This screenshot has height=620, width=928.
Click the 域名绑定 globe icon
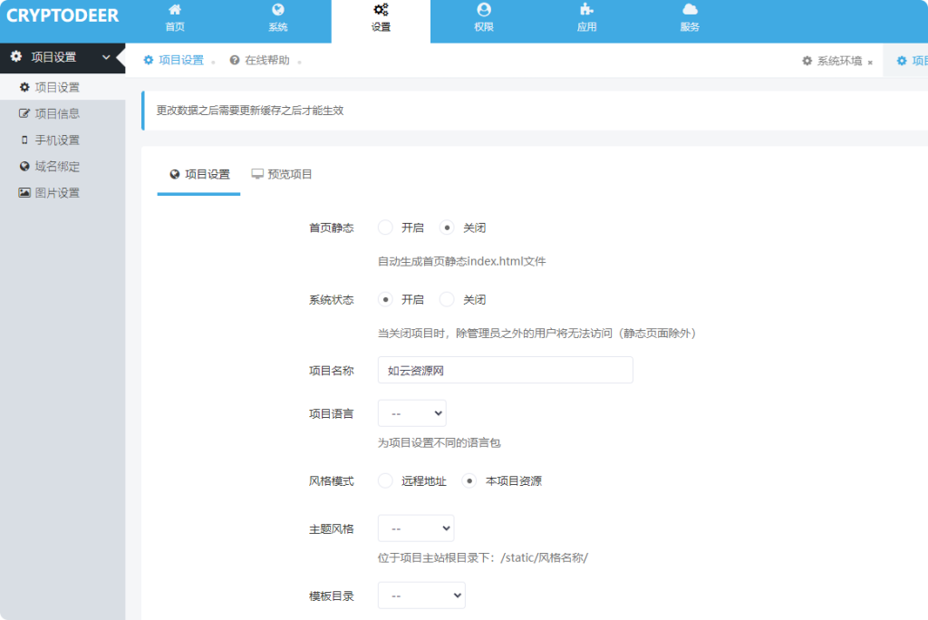point(26,166)
